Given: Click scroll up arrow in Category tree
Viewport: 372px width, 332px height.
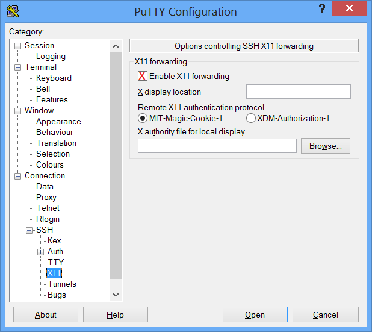Looking at the screenshot, I should pos(116,46).
